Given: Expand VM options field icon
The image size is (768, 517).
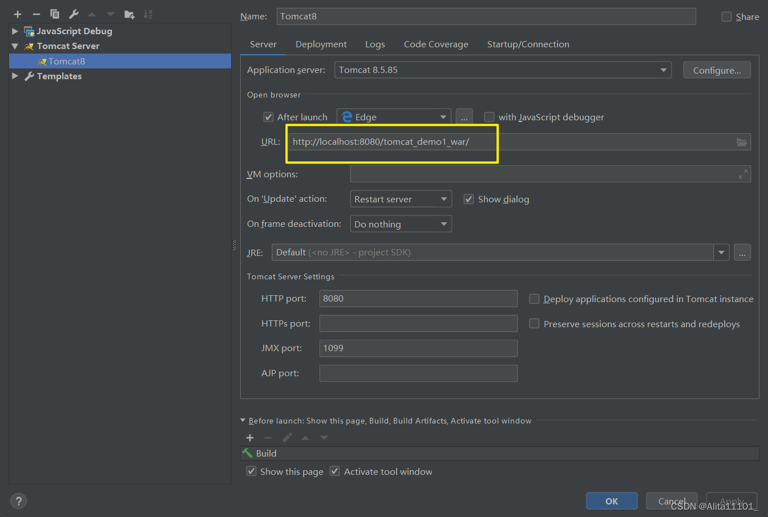Looking at the screenshot, I should click(743, 174).
